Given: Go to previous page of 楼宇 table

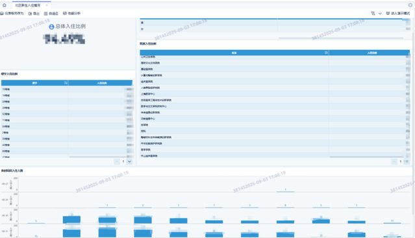Looking at the screenshot, I should coord(117,161).
